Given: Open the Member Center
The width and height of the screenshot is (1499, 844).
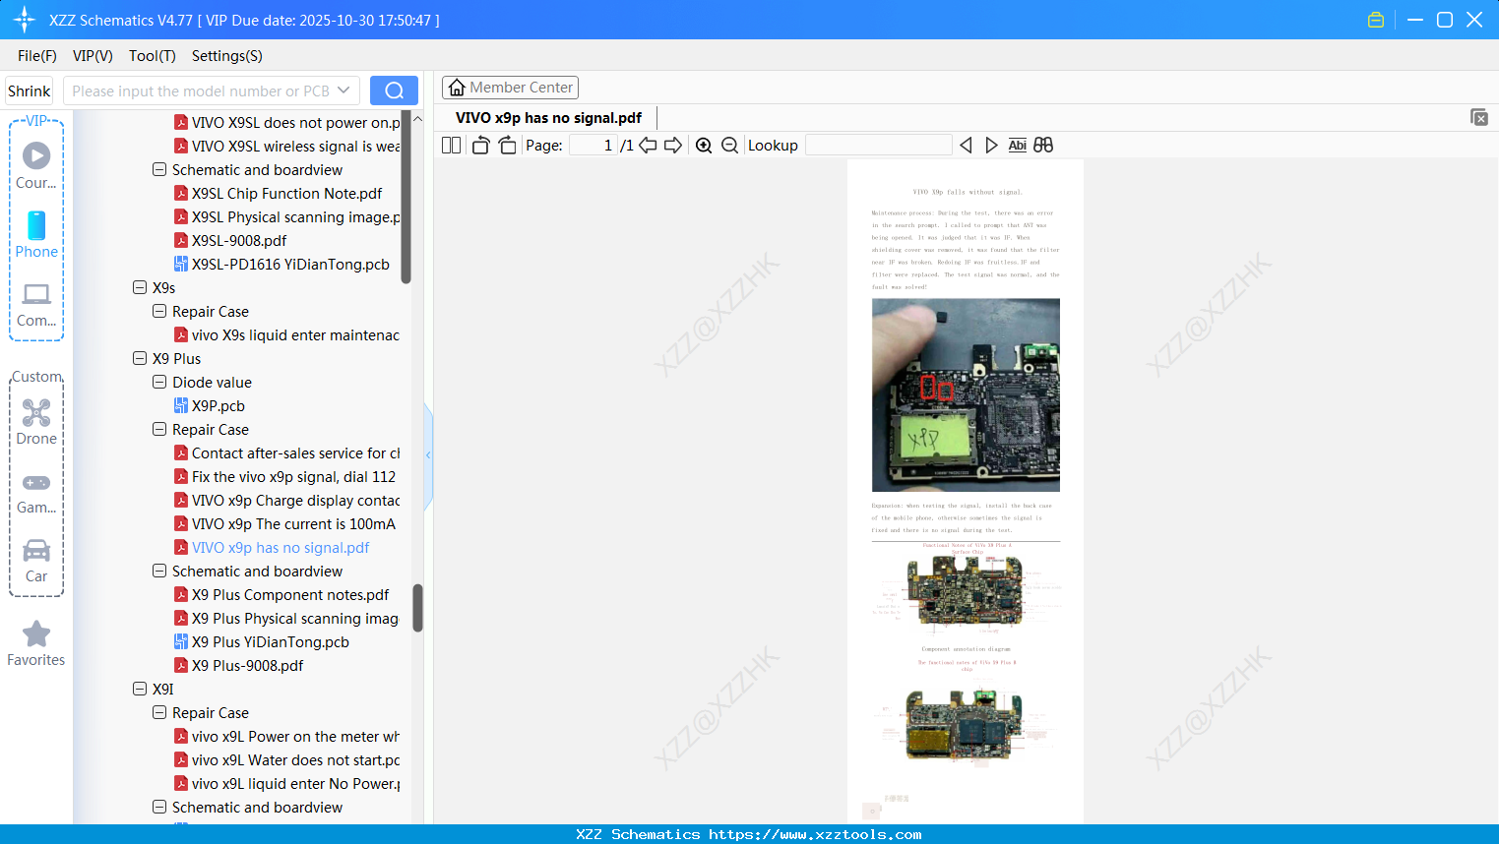Looking at the screenshot, I should 510,88.
